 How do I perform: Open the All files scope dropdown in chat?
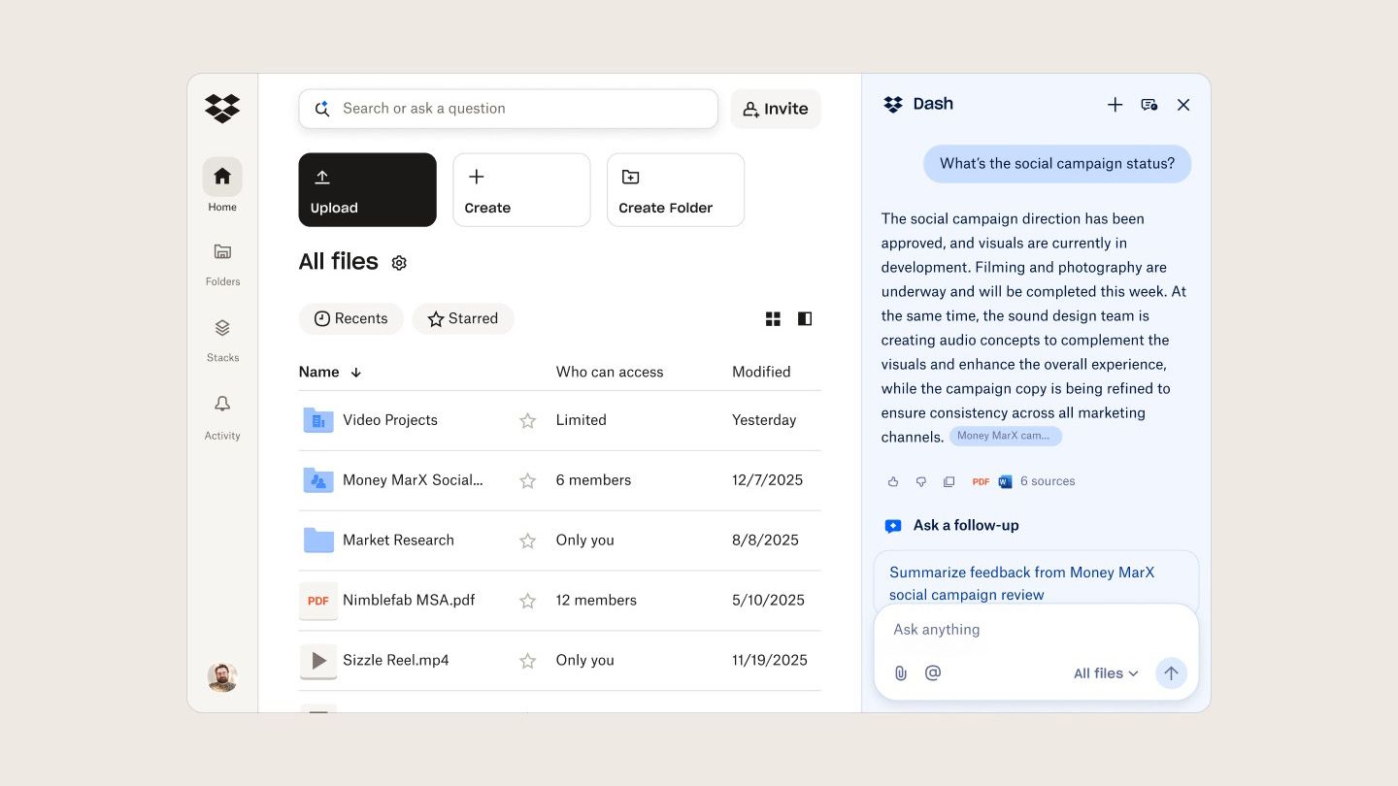1105,672
